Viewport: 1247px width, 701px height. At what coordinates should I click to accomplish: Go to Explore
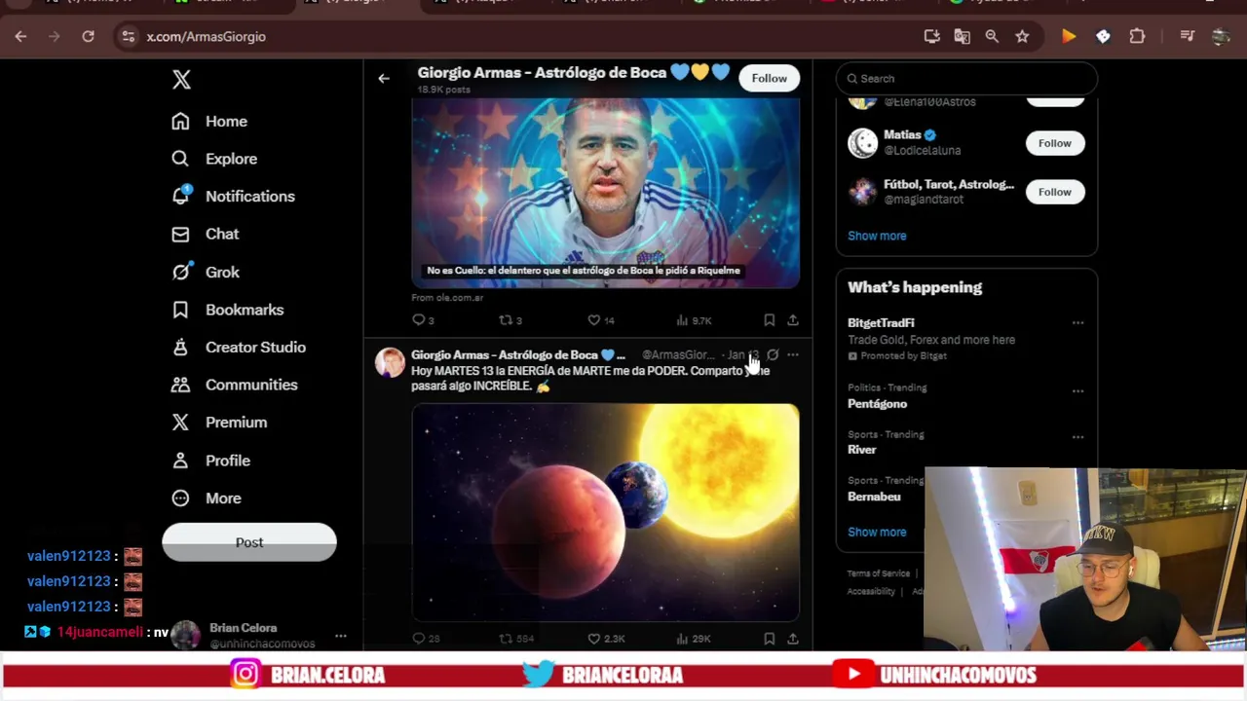tap(214, 159)
